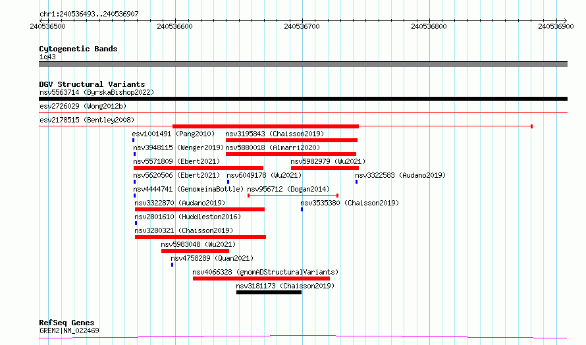This screenshot has width=586, height=345.
Task: Open nsv3195843 (Chaisson2019) variant label
Action: [275, 134]
